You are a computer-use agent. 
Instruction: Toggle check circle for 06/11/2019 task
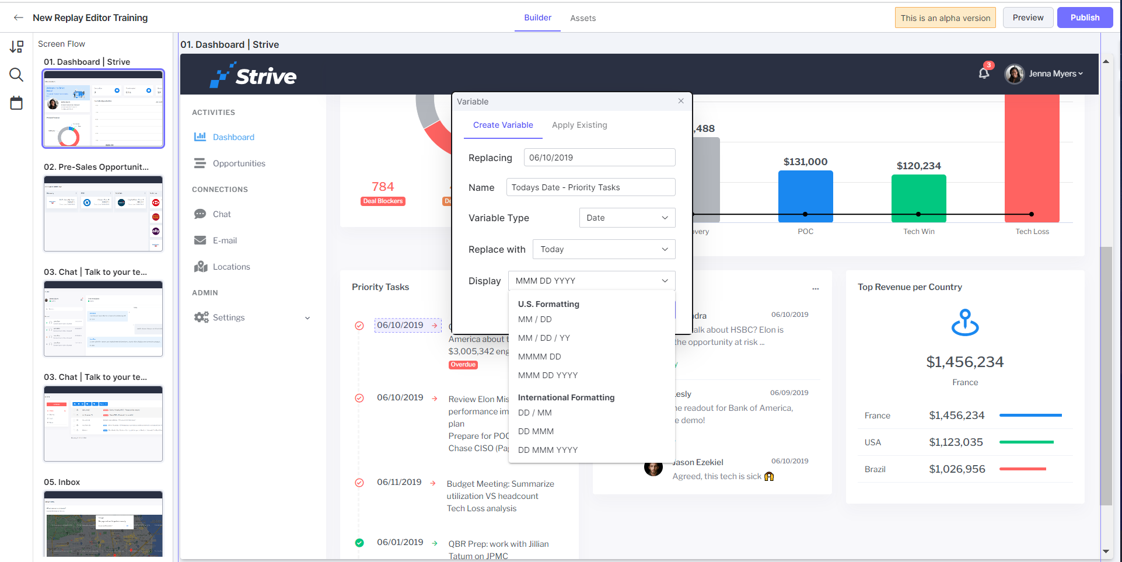point(359,483)
